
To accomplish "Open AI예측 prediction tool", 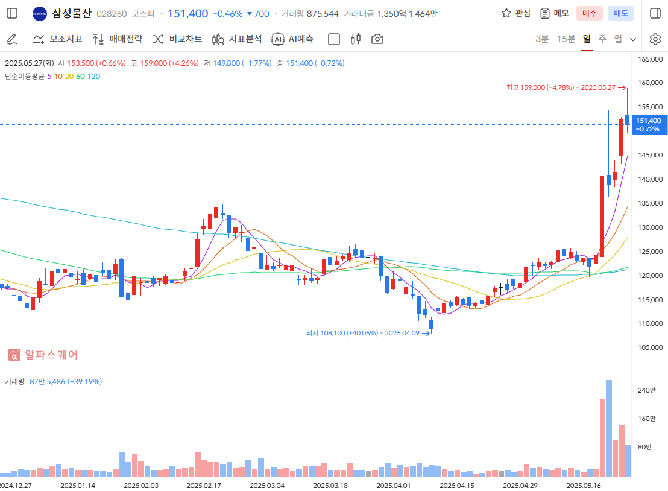I will 292,39.
